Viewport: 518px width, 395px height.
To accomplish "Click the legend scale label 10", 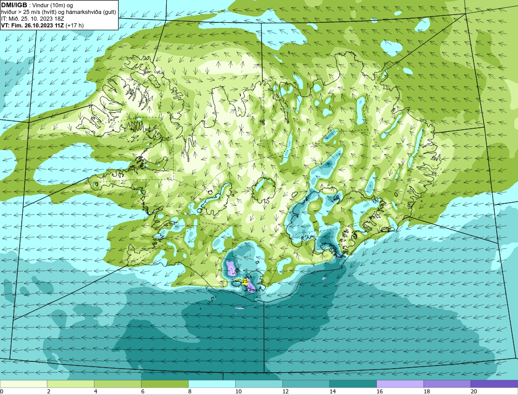I will (x=238, y=391).
